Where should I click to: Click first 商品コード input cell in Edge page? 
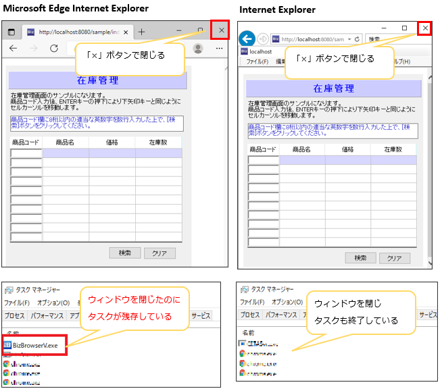point(26,153)
